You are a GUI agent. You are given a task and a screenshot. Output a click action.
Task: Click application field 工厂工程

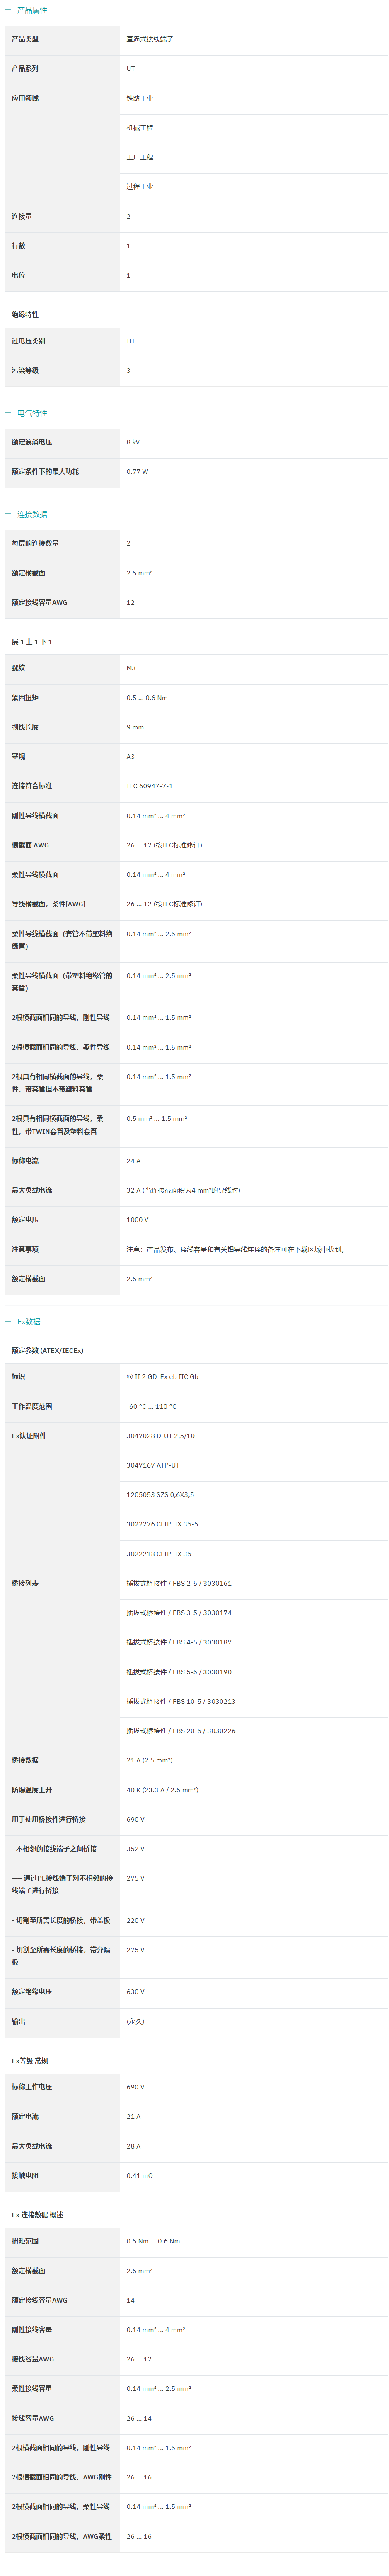140,157
